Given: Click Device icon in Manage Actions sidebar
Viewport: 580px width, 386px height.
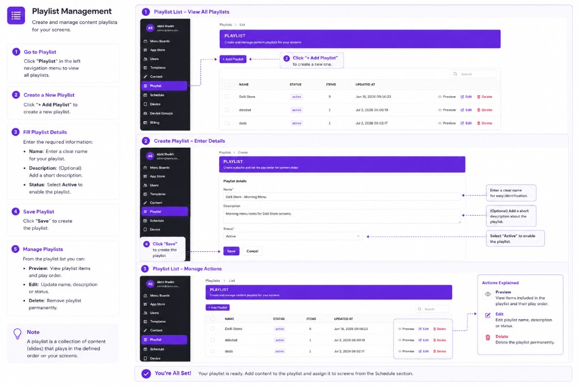Looking at the screenshot, I should [x=146, y=358].
